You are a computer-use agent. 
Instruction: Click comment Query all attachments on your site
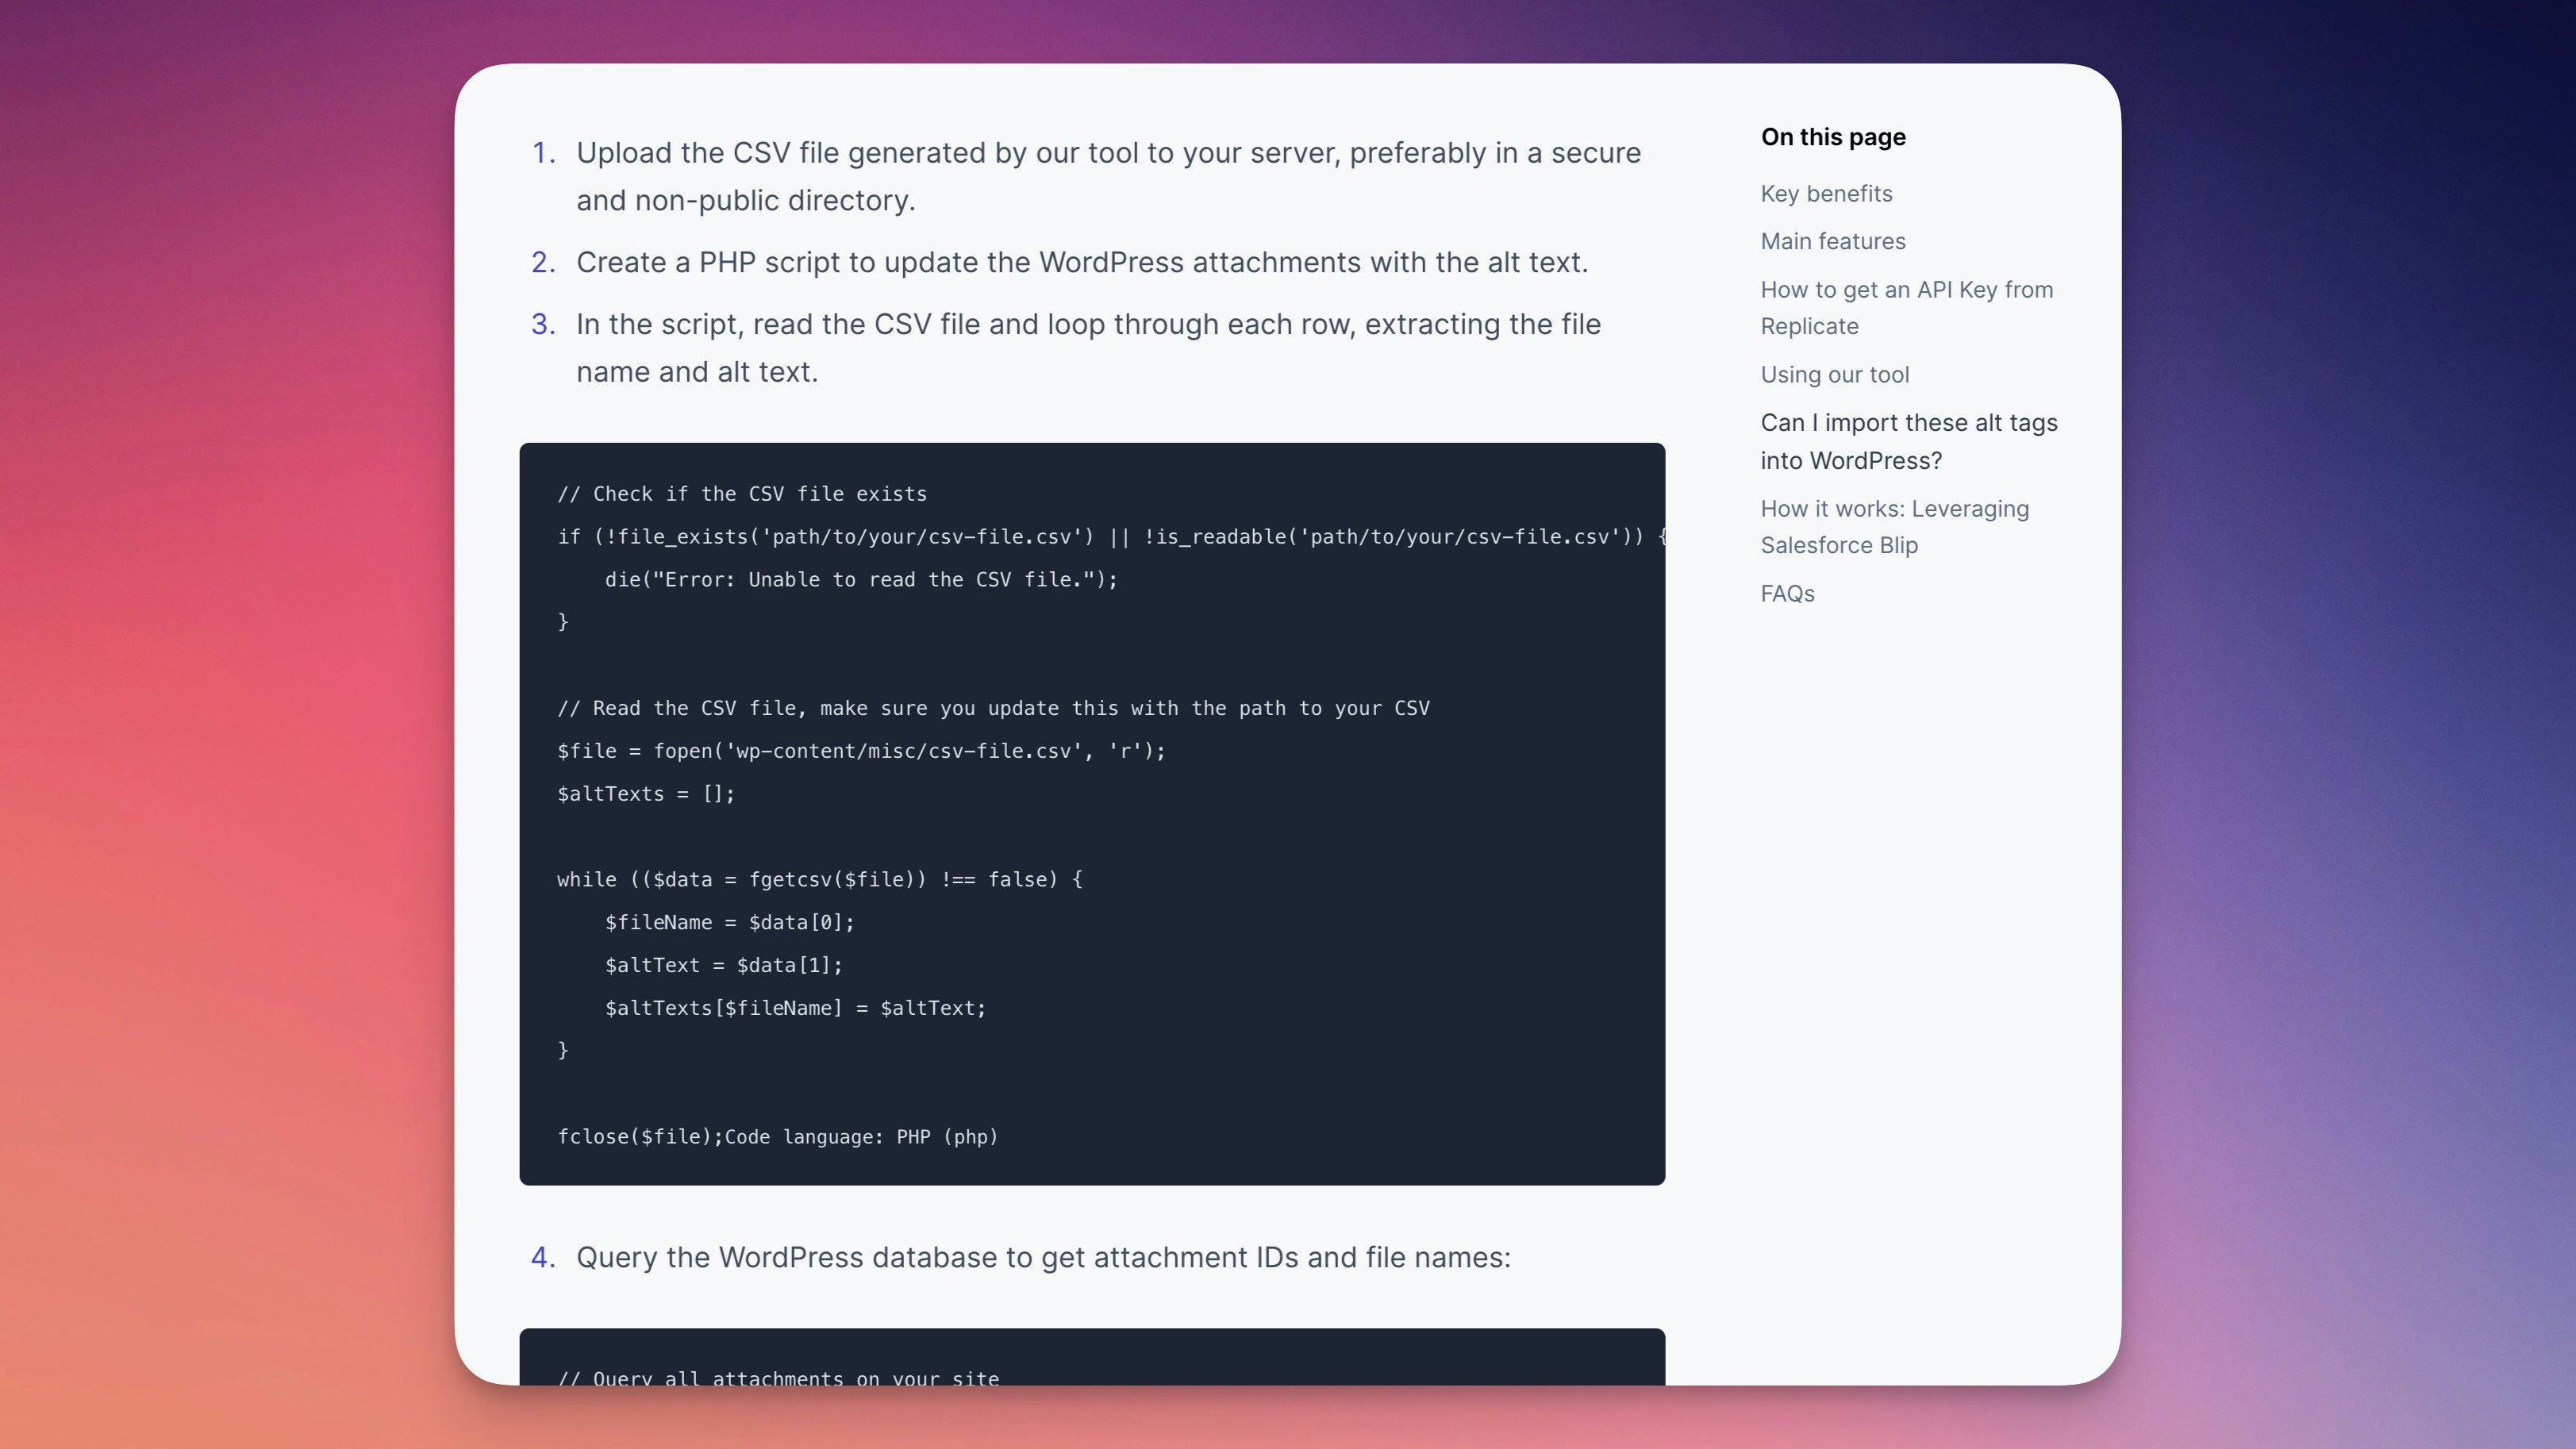click(778, 1378)
